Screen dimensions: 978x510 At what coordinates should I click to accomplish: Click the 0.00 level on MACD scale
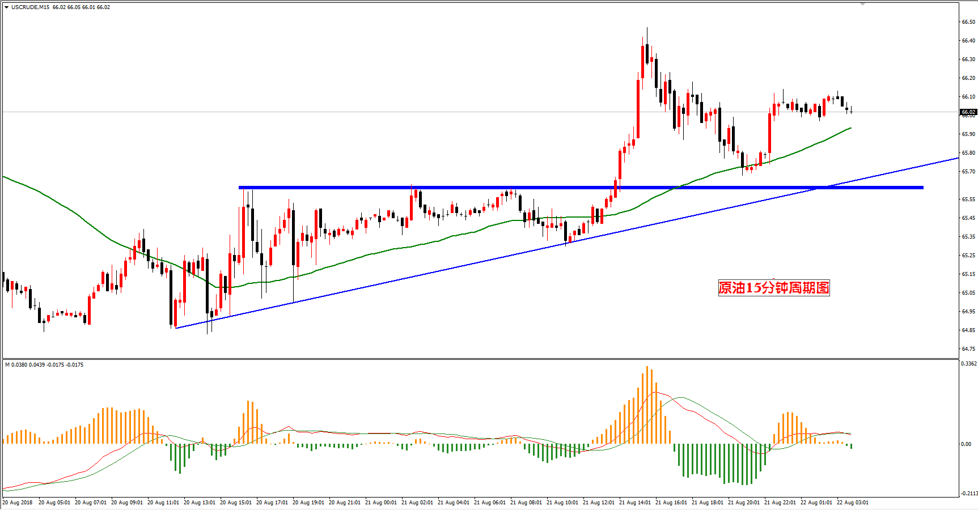point(966,444)
